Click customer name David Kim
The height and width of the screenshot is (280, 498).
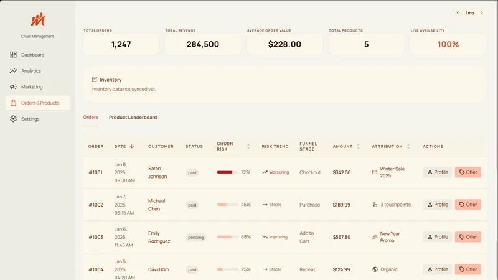point(159,269)
